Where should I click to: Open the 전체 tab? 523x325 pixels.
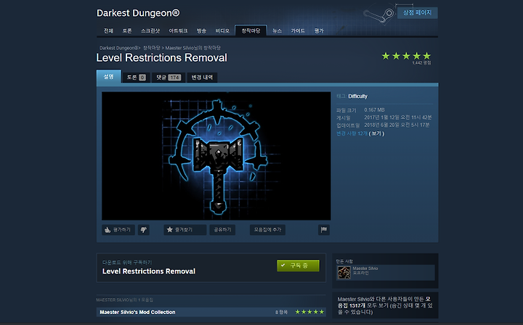[x=108, y=30]
